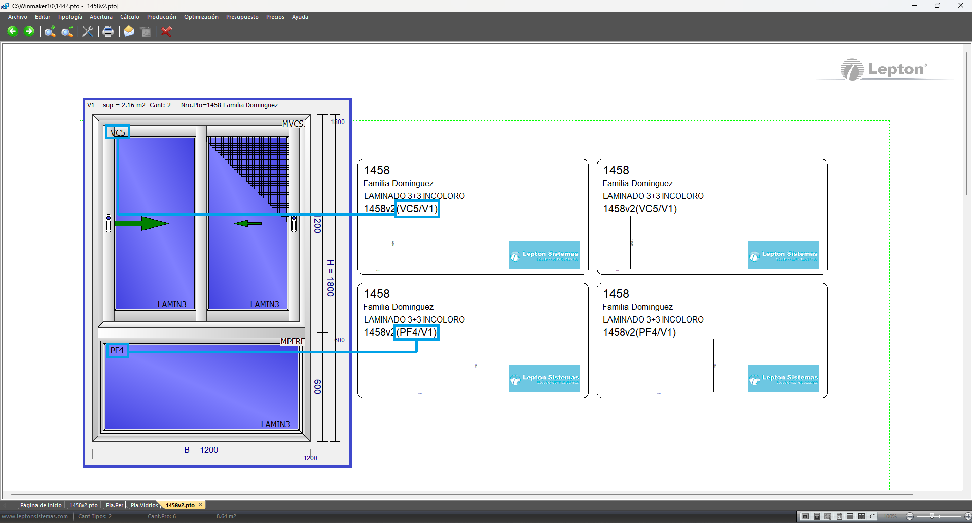Click the green back arrow icon
Viewport: 972px width, 523px height.
point(13,31)
